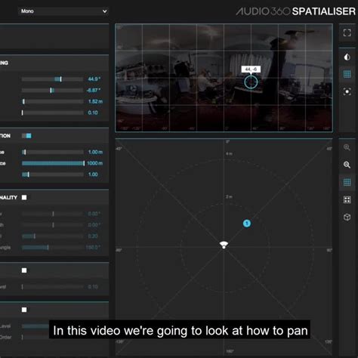The height and width of the screenshot is (358, 358).
Task: Open the Mono input format dropdown
Action: [x=63, y=11]
